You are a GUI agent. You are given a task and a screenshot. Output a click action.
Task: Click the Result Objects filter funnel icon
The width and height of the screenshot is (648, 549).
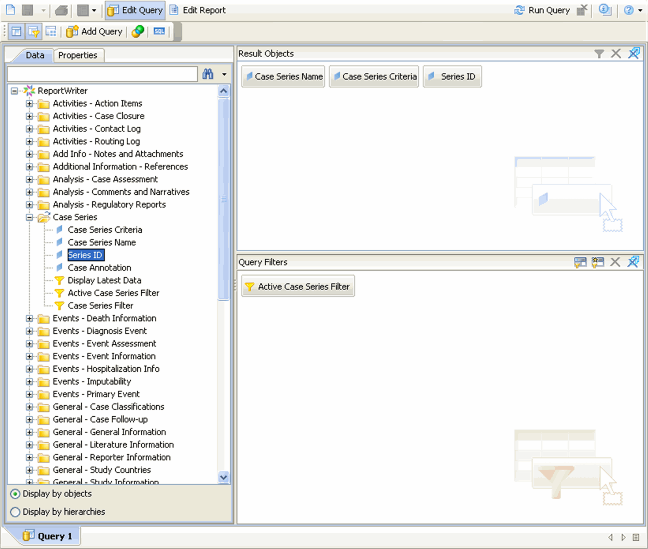[599, 54]
